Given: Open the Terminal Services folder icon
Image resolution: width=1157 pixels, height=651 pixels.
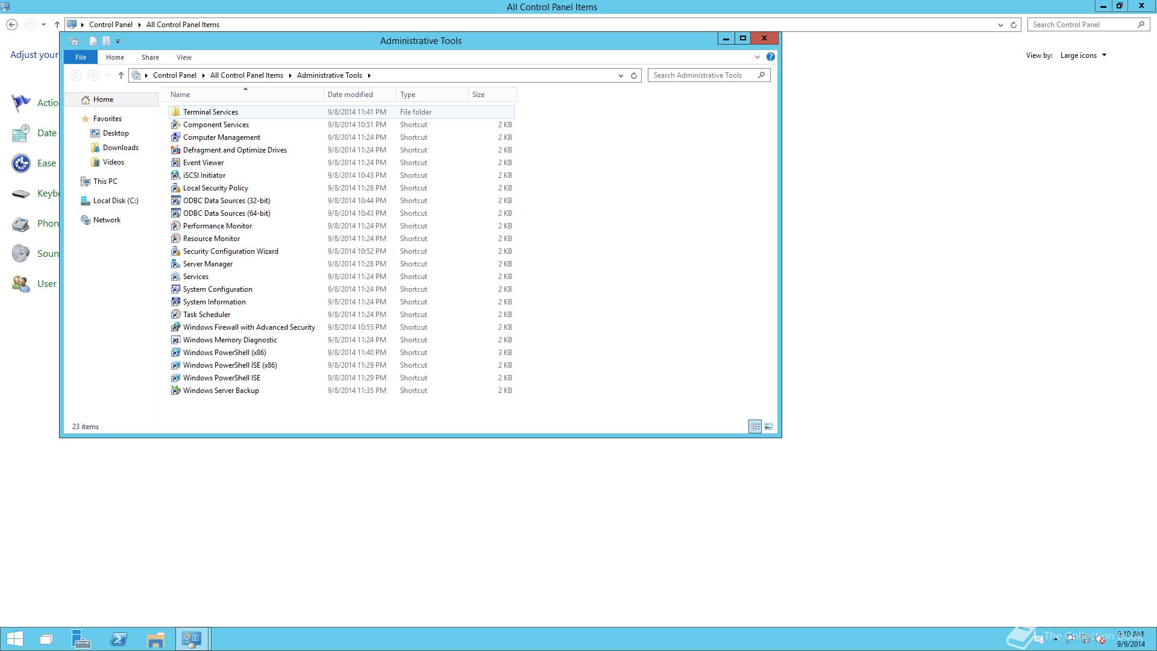Looking at the screenshot, I should point(175,112).
